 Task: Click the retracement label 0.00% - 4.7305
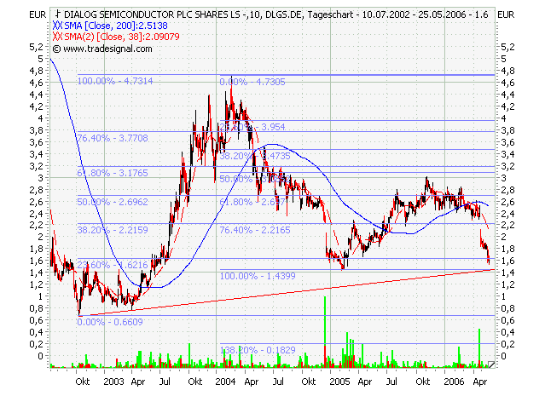[252, 82]
